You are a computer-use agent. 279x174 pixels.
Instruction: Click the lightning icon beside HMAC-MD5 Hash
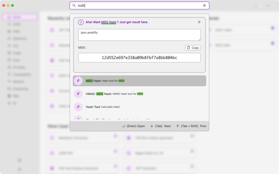tap(78, 94)
